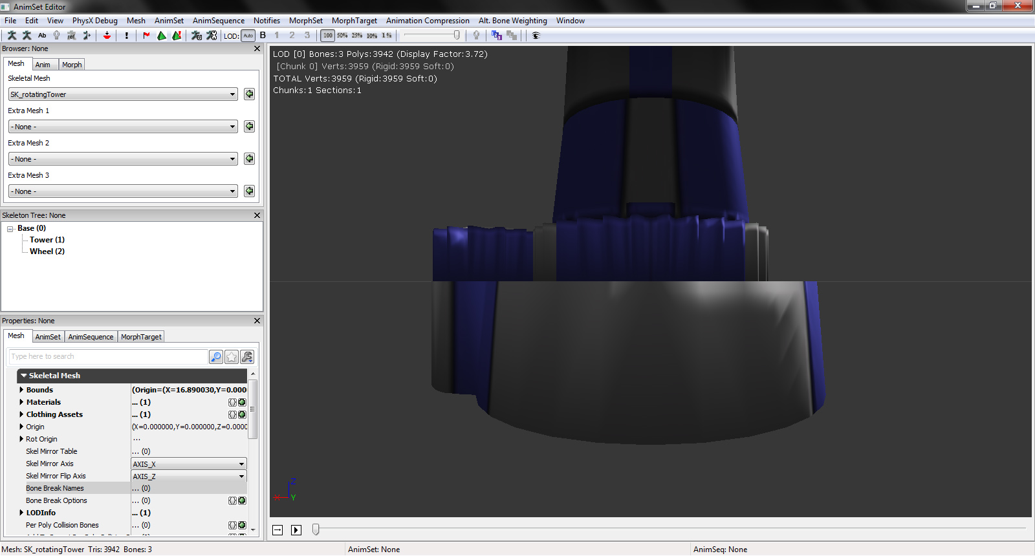This screenshot has height=556, width=1035.
Task: Open the Skel Mirror Axis dropdown
Action: click(188, 464)
